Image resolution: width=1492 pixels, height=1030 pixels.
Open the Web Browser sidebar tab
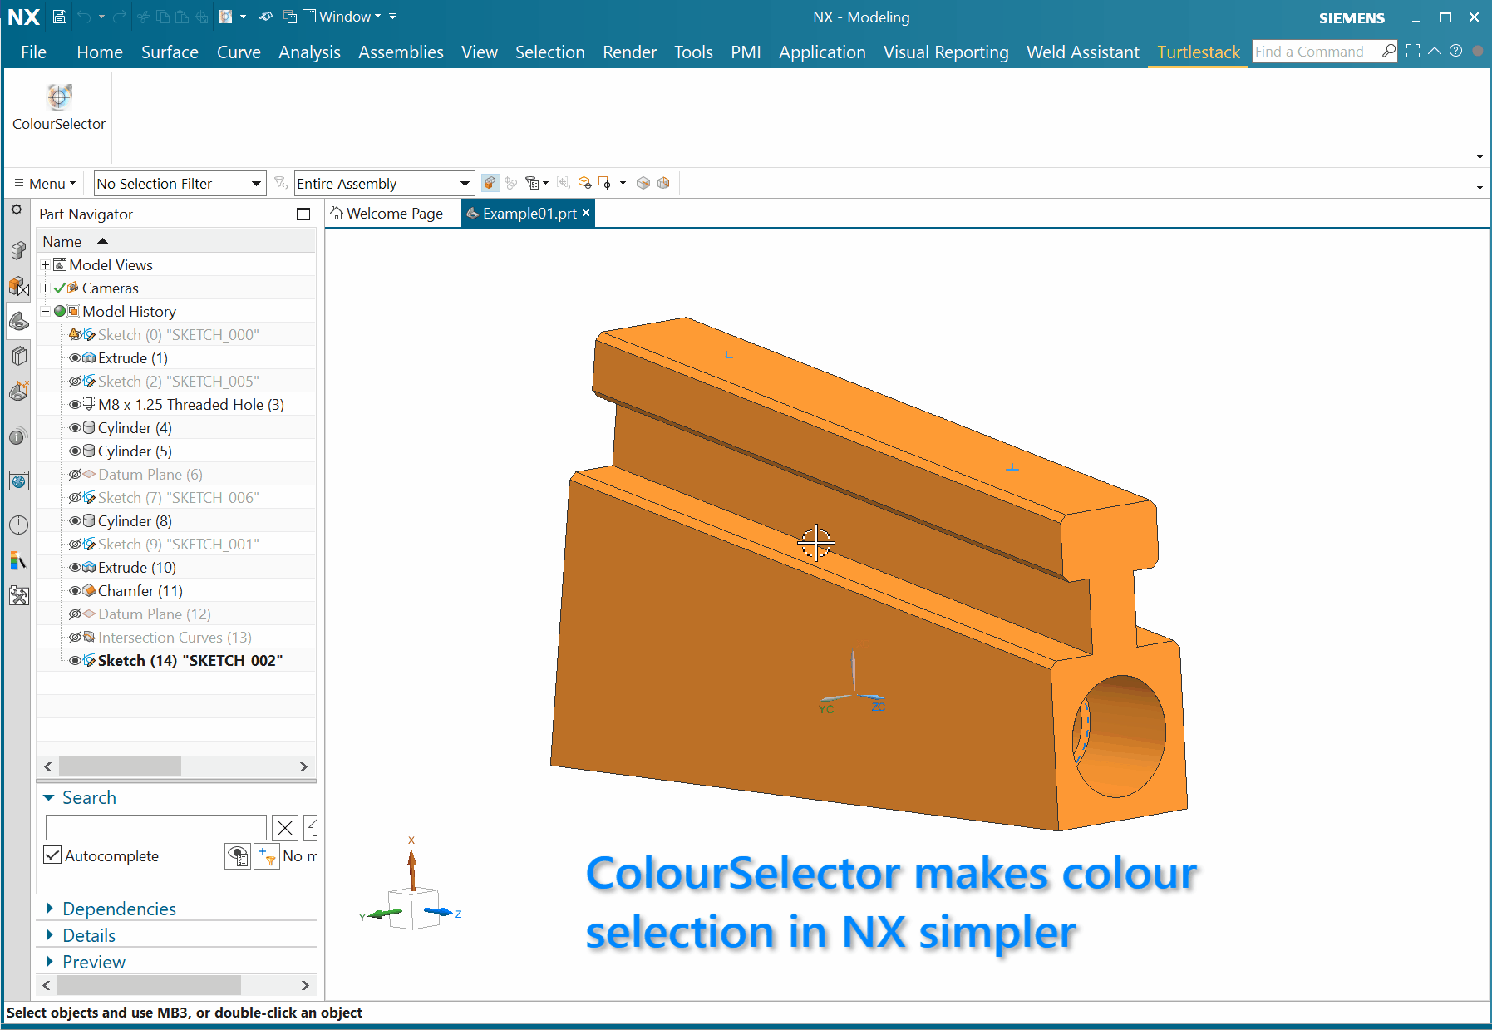coord(18,481)
